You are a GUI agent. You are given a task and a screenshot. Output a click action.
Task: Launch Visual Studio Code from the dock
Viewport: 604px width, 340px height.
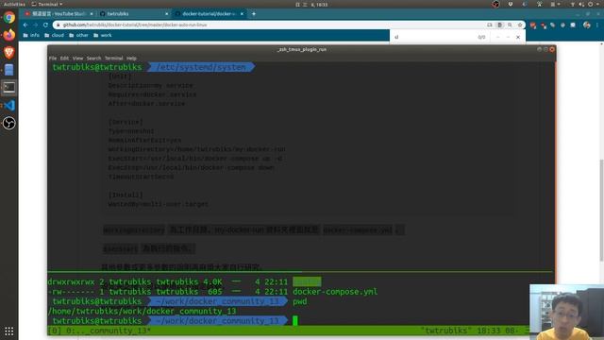click(8, 105)
